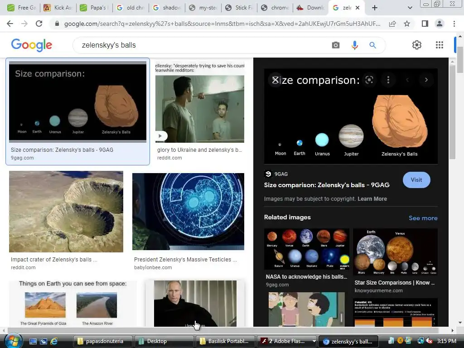The width and height of the screenshot is (464, 348).
Task: Click the lock icon in the address bar
Action: coord(57,24)
